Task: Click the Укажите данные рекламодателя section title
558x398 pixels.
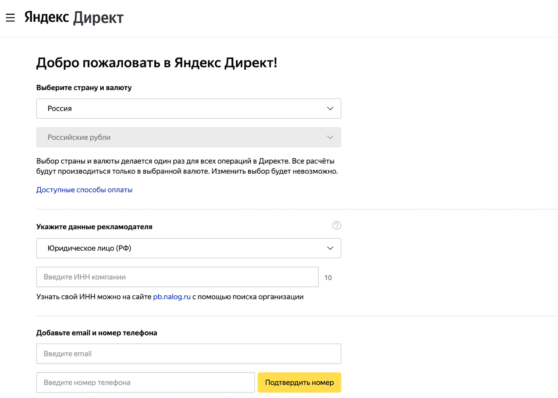Action: point(94,227)
